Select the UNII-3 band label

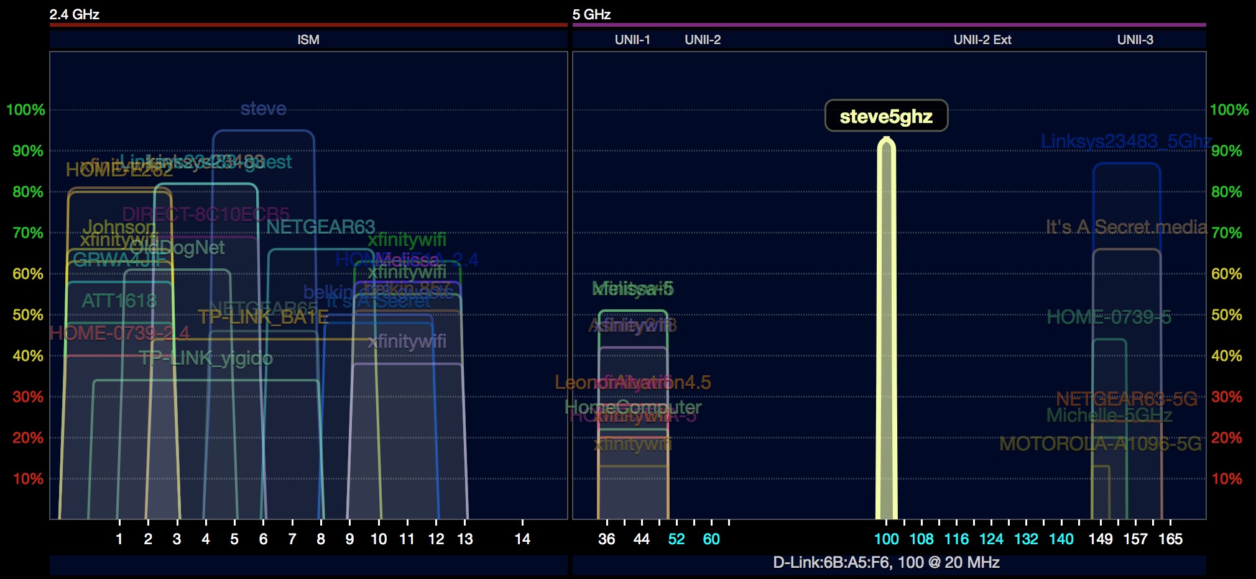(1135, 40)
